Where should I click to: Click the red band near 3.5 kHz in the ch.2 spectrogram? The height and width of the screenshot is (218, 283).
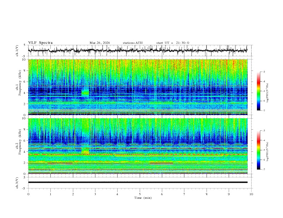[138, 154]
